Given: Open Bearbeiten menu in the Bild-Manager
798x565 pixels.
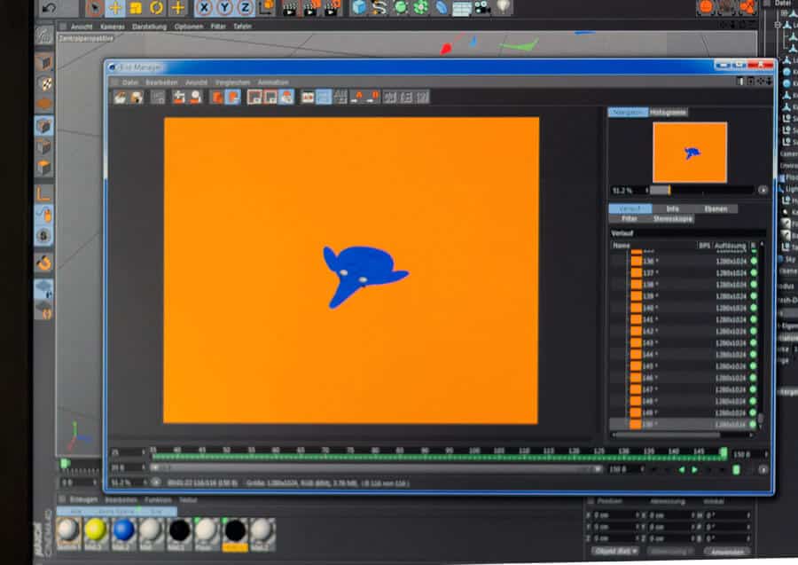Looking at the screenshot, I should coord(161,82).
